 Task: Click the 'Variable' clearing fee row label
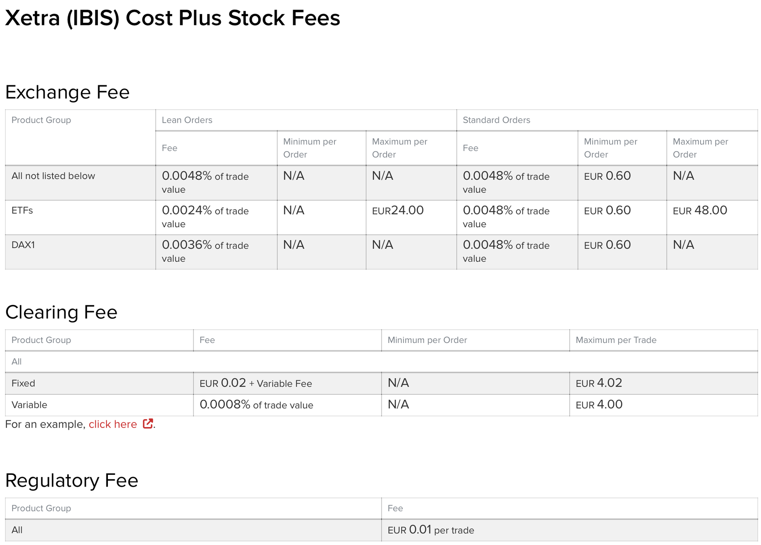click(29, 405)
